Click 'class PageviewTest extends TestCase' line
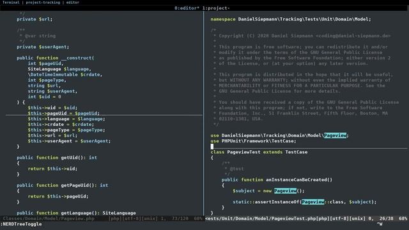 point(259,152)
